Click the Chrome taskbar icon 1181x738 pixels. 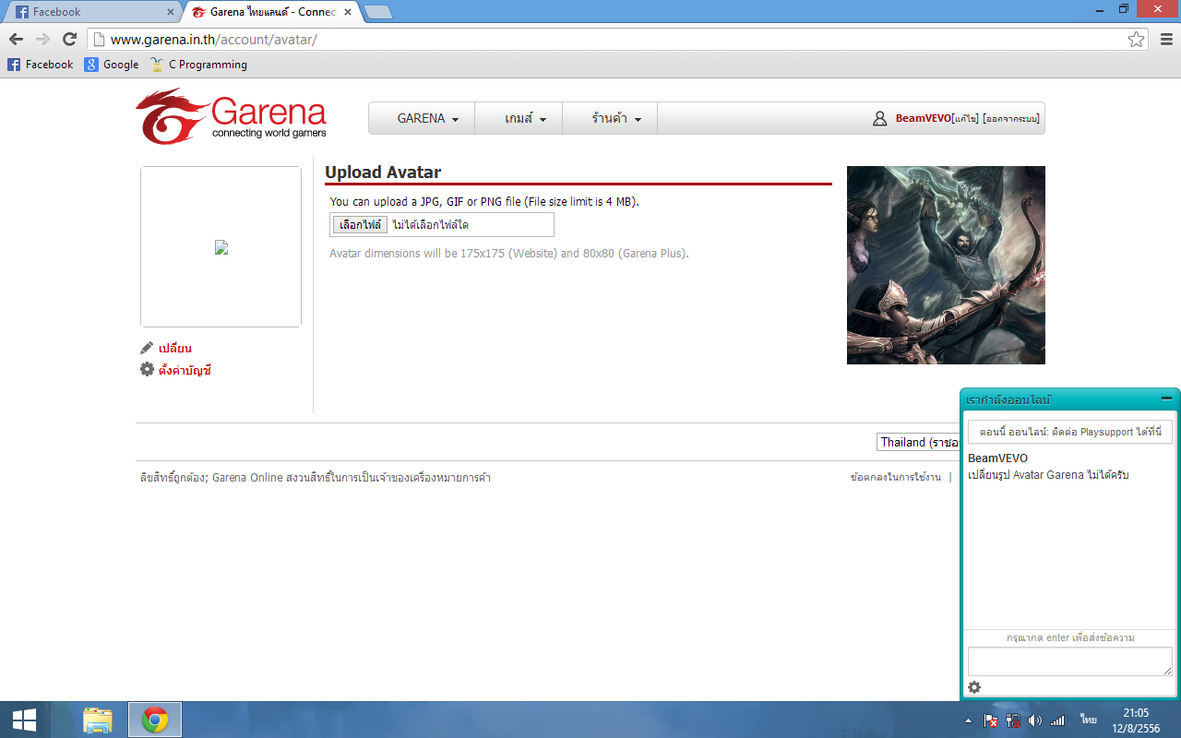click(155, 720)
